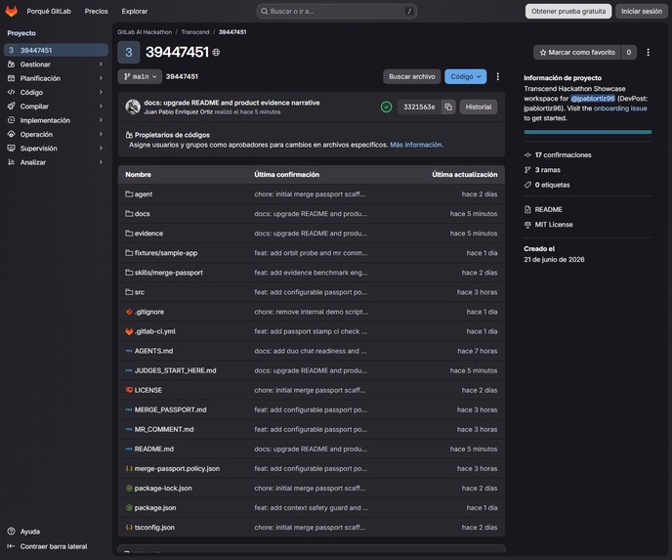Click @jpablortiz96 mention link
This screenshot has height=560, width=672.
(x=592, y=98)
